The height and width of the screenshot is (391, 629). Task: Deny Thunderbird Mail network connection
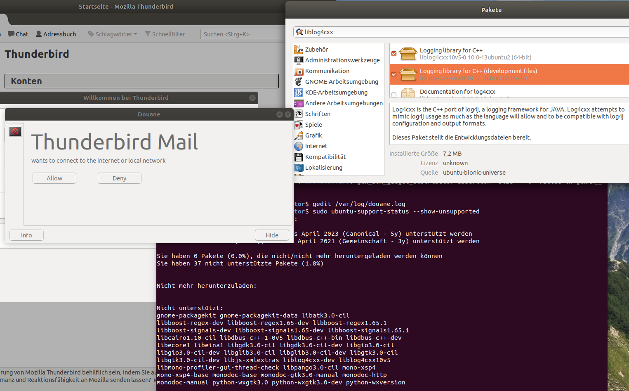120,178
